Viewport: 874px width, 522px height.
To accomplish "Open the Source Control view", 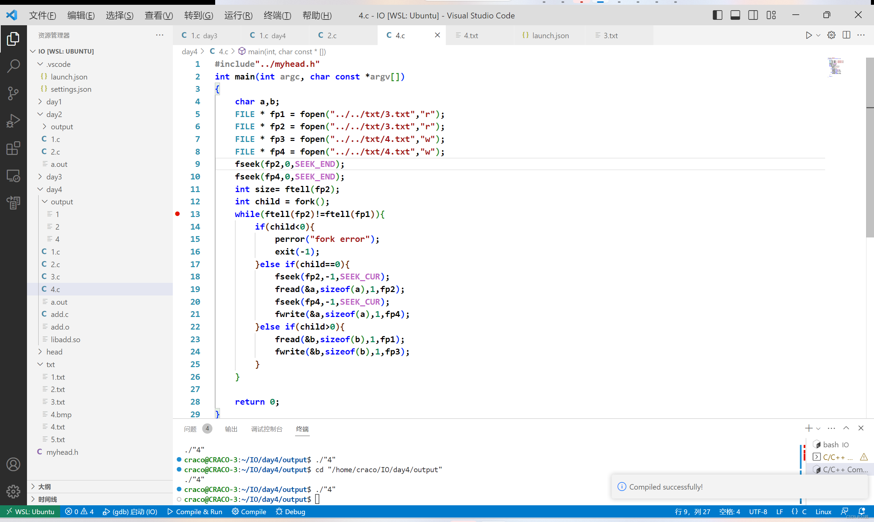I will [x=13, y=93].
